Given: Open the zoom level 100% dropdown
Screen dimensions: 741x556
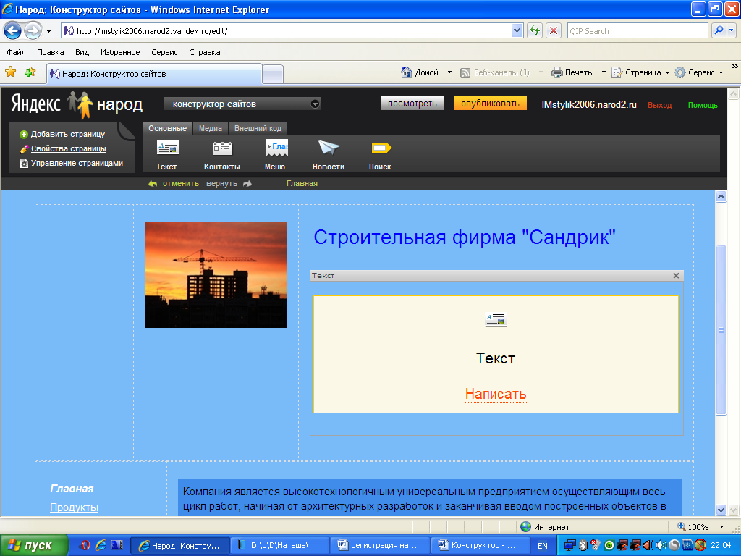Looking at the screenshot, I should (721, 527).
